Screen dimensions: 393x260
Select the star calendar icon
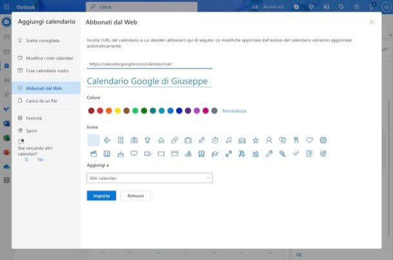[x=256, y=140]
